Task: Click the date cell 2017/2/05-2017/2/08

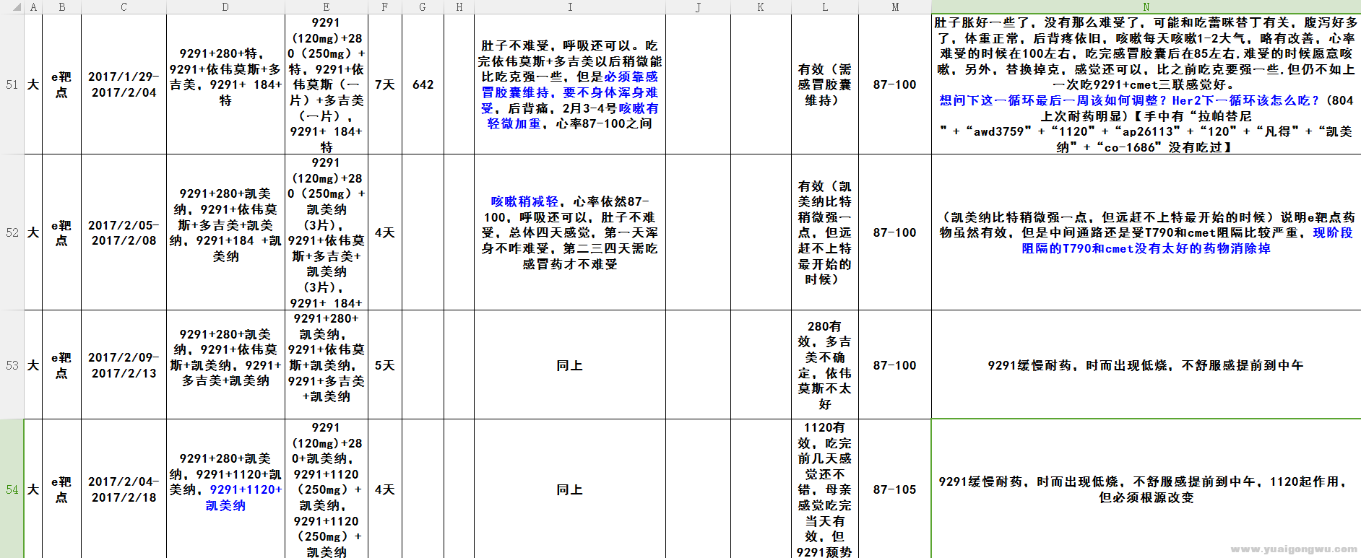Action: pyautogui.click(x=124, y=232)
